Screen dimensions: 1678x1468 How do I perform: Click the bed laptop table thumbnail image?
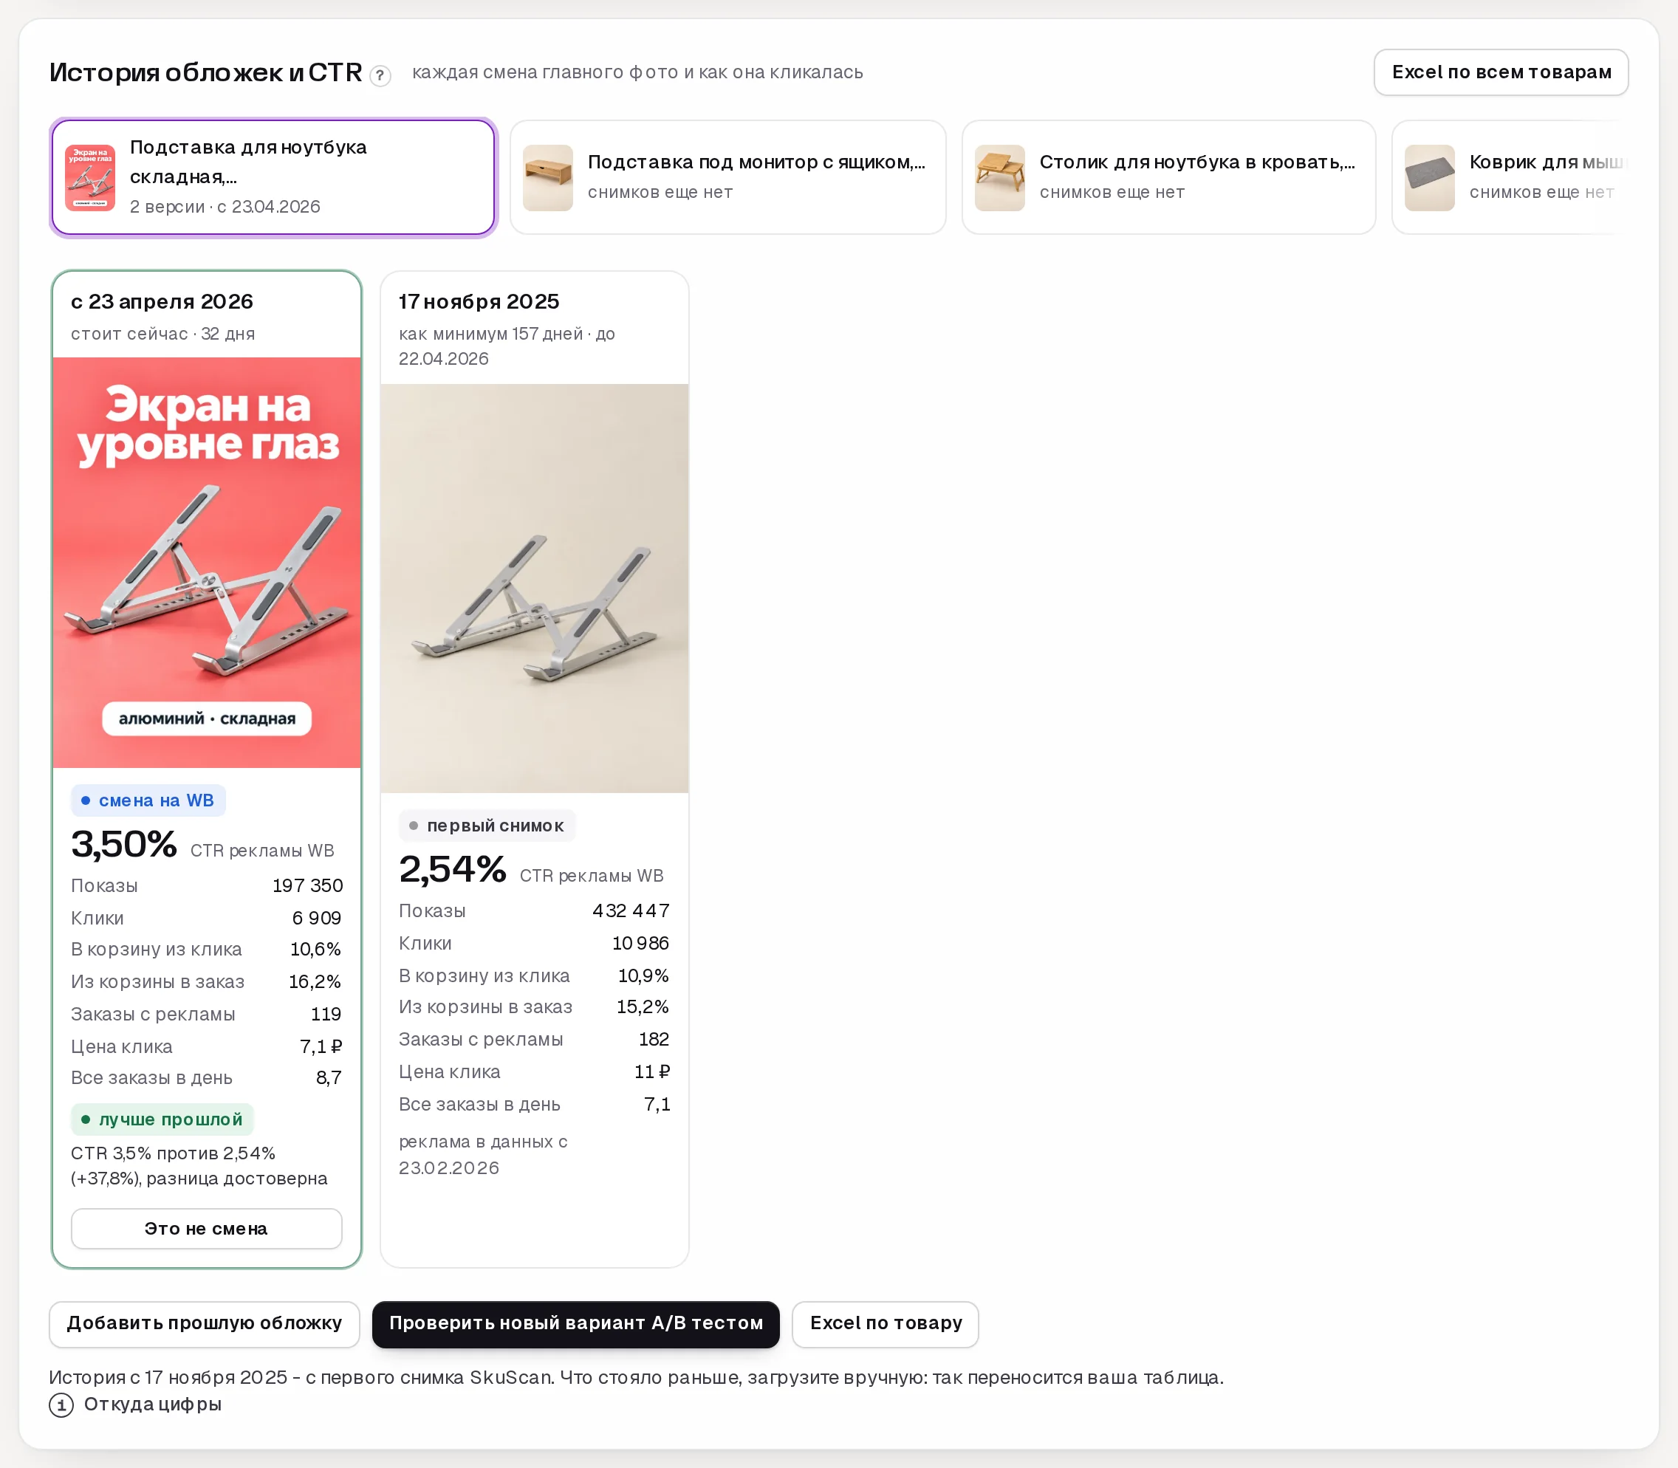pos(999,178)
